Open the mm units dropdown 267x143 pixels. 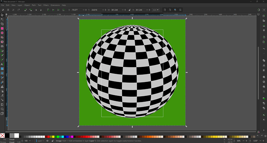pyautogui.click(x=156, y=10)
